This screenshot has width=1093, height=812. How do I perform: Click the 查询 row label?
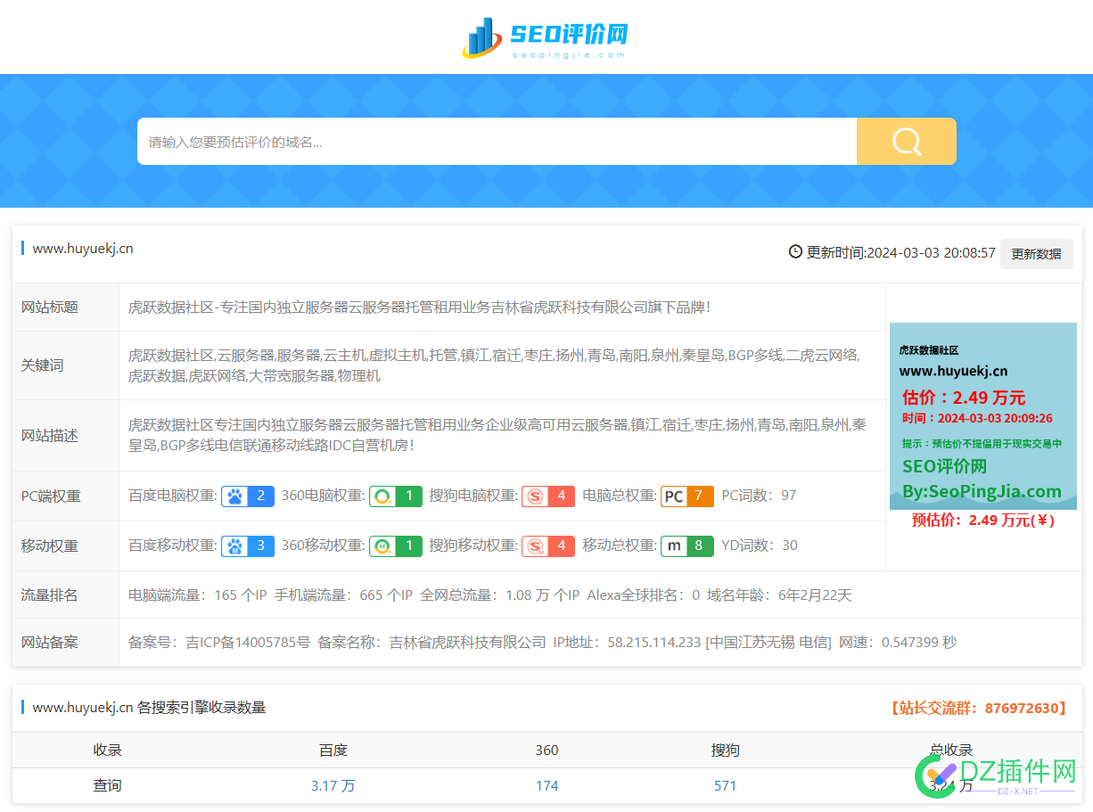click(x=108, y=785)
